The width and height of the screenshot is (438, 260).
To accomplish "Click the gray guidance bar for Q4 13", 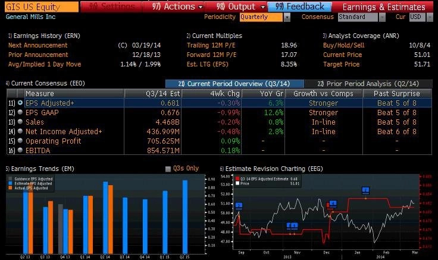I will tap(60, 229).
